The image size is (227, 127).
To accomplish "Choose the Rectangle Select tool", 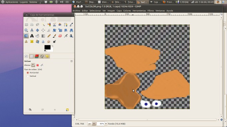I will 26,24.
